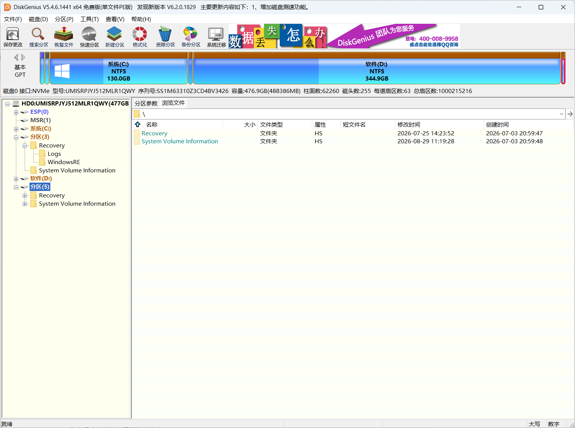Go to next disk with right arrow
Screen dimensions: 575x428
click(23, 57)
